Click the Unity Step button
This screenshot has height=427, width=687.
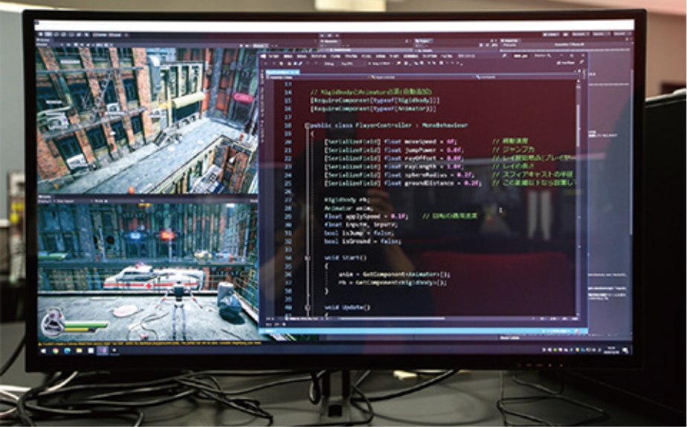click(337, 36)
